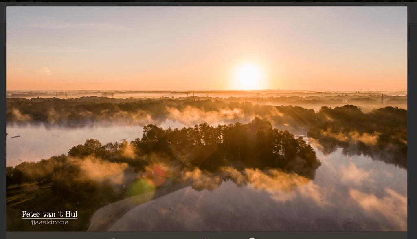Click the partially visible right icon in bottom bar

[x=252, y=238]
